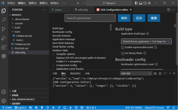Click the monitor device icon in status bar
Screen dimensions: 178x110
(x=65, y=108)
